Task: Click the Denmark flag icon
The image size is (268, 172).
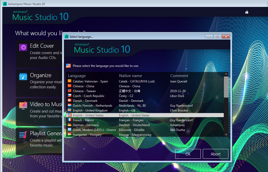Action: tap(70, 101)
